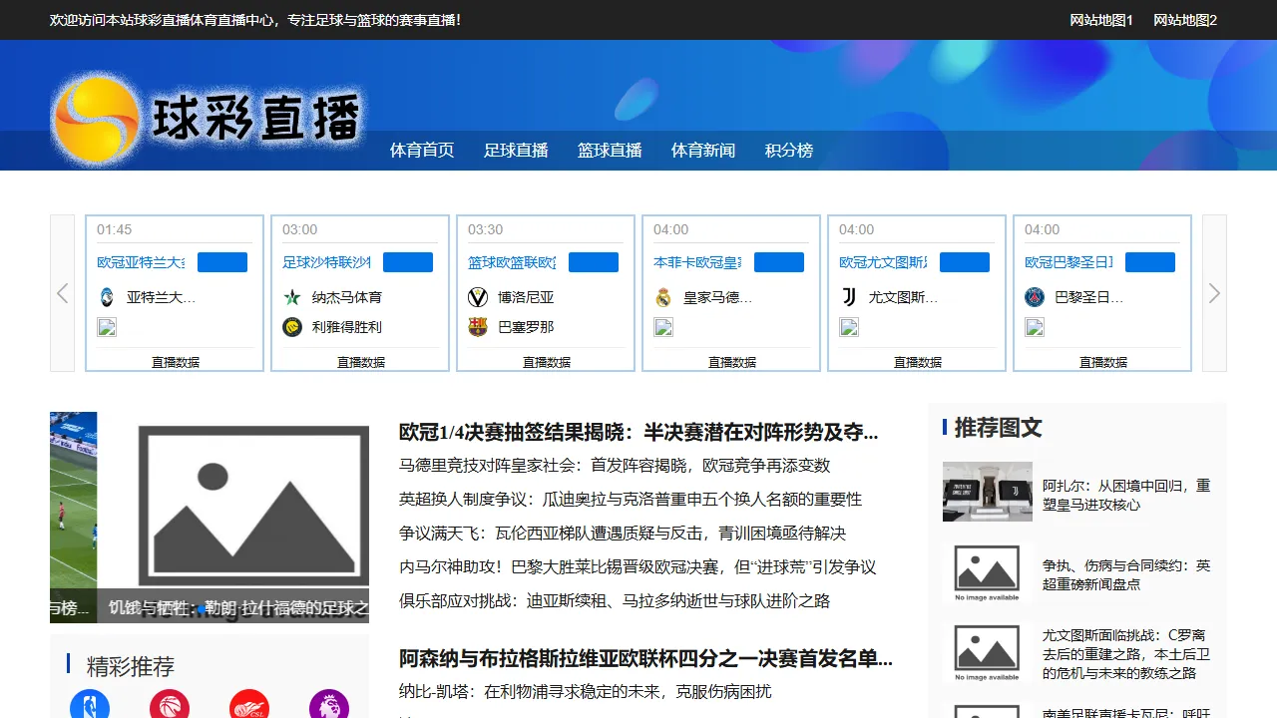
Task: Open the 欧冠1/4决赛抽签结果揭晓 headline article
Action: click(x=636, y=433)
